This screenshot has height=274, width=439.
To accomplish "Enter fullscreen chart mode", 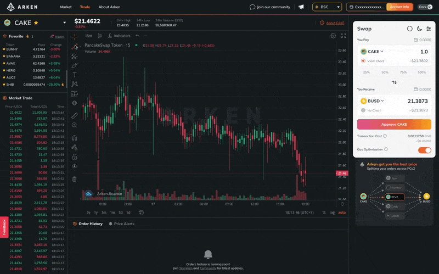I will pyautogui.click(x=344, y=36).
